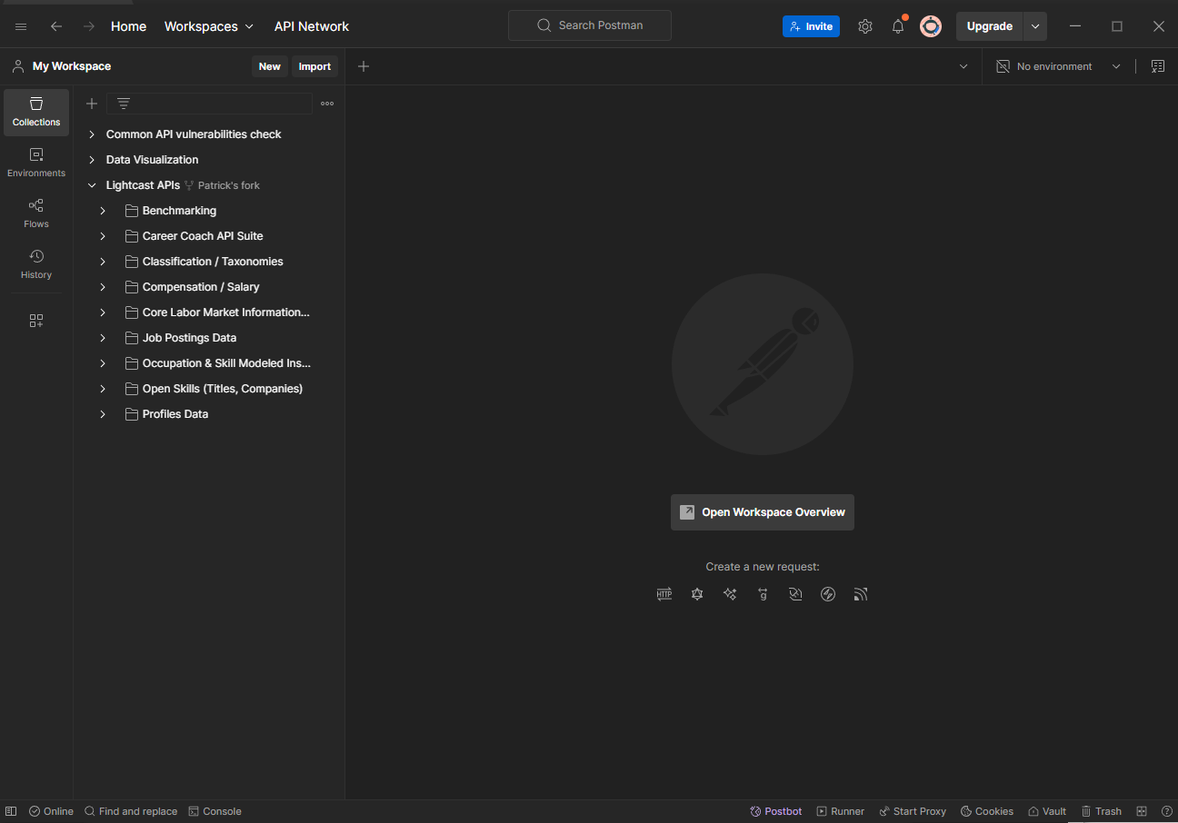Create a new MQTT request

click(861, 594)
